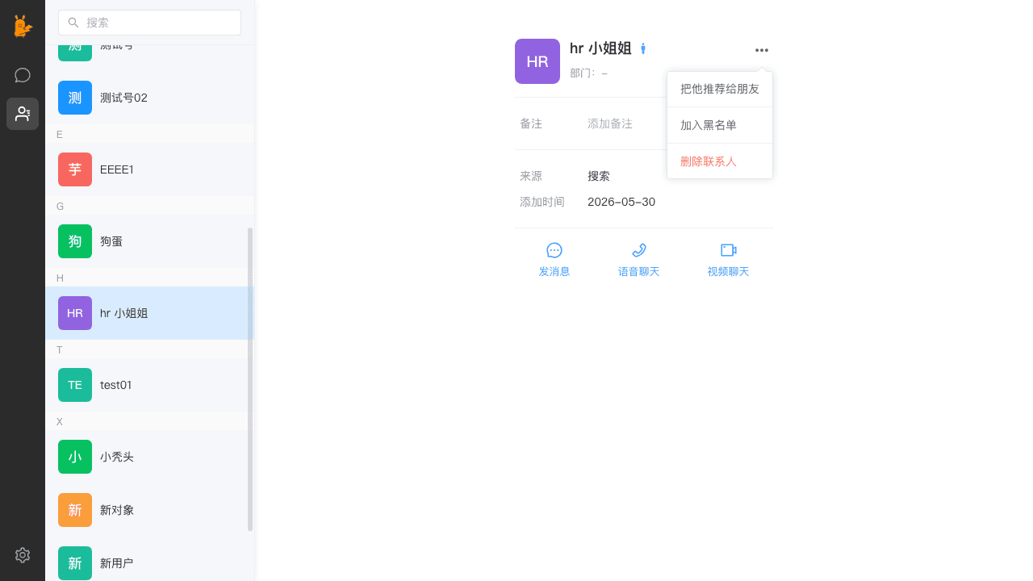Click the teal TE avatar
This screenshot has height=581, width=1033.
[x=75, y=385]
